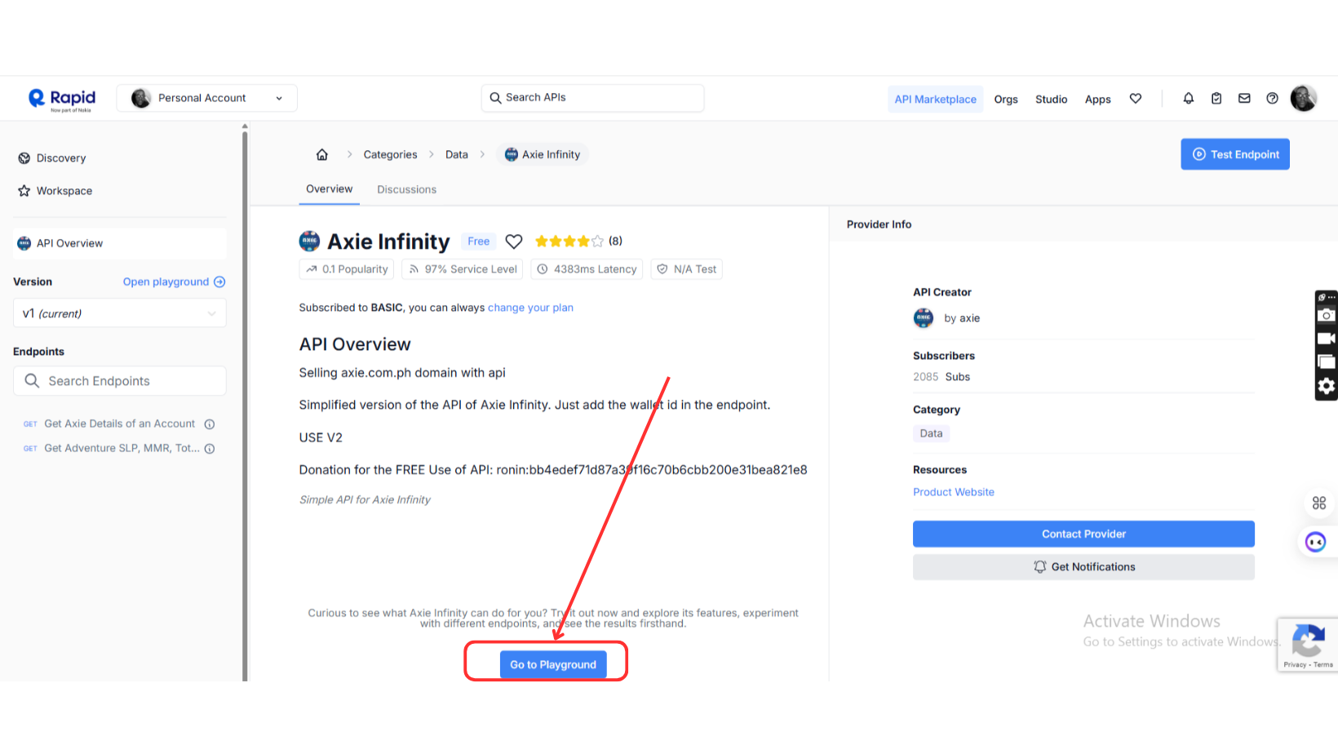Focus the Search APIs field
The image size is (1338, 754).
(x=592, y=98)
